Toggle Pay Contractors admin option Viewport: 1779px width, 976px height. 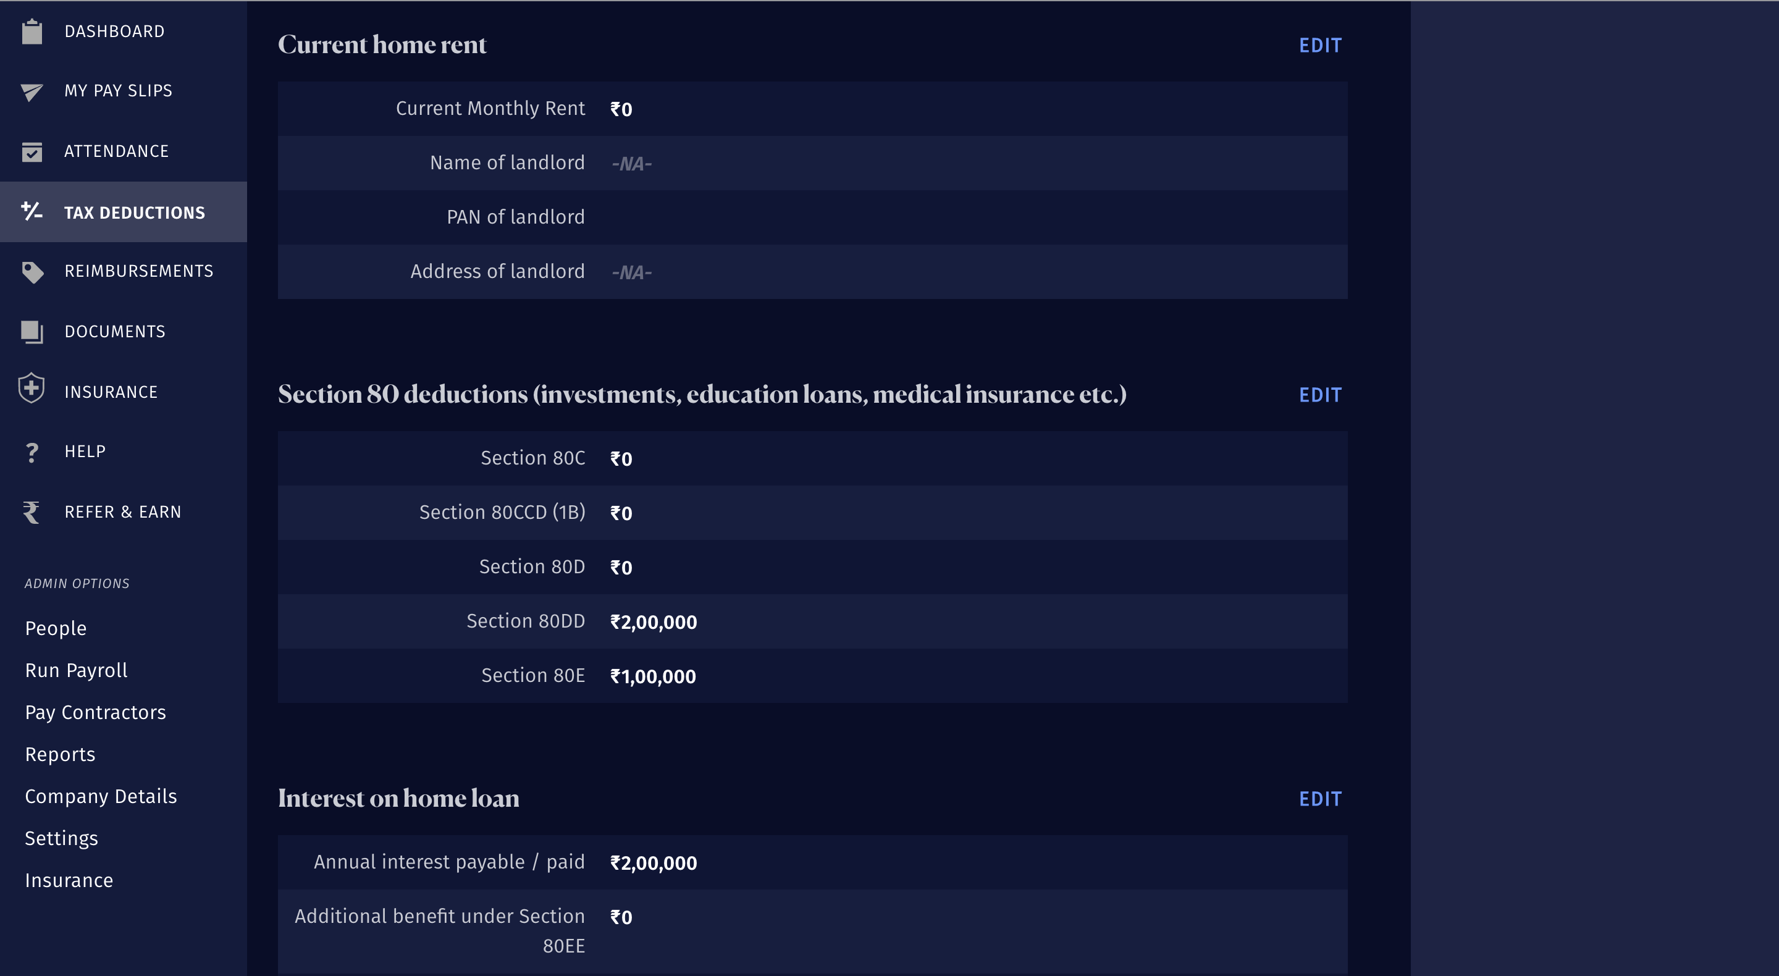click(96, 712)
